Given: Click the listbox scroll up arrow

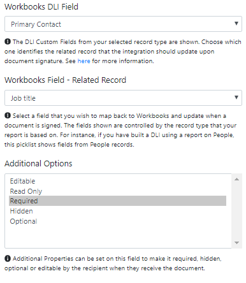Looking at the screenshot, I should 237,179.
